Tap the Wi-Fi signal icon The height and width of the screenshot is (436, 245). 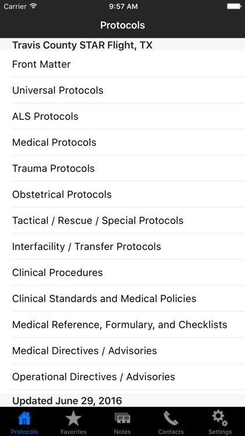coord(34,6)
